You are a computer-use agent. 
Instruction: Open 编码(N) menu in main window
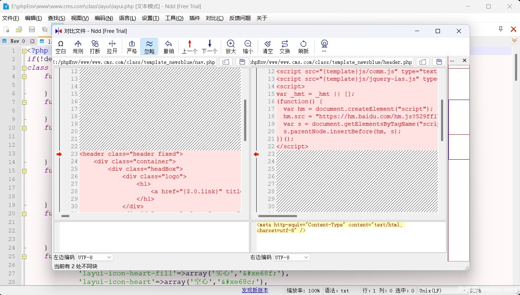[104, 18]
